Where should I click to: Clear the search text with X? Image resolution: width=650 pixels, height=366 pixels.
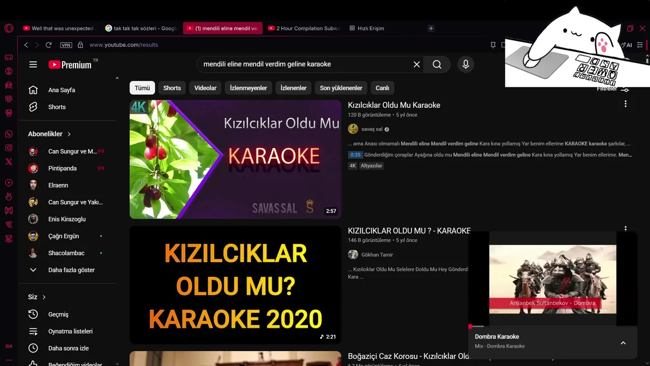416,65
